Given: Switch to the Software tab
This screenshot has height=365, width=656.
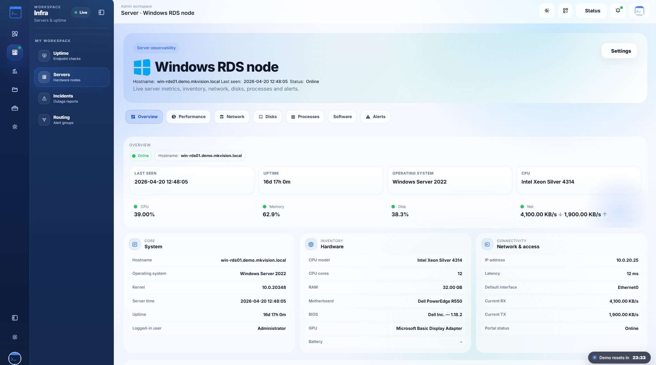Looking at the screenshot, I should [342, 117].
